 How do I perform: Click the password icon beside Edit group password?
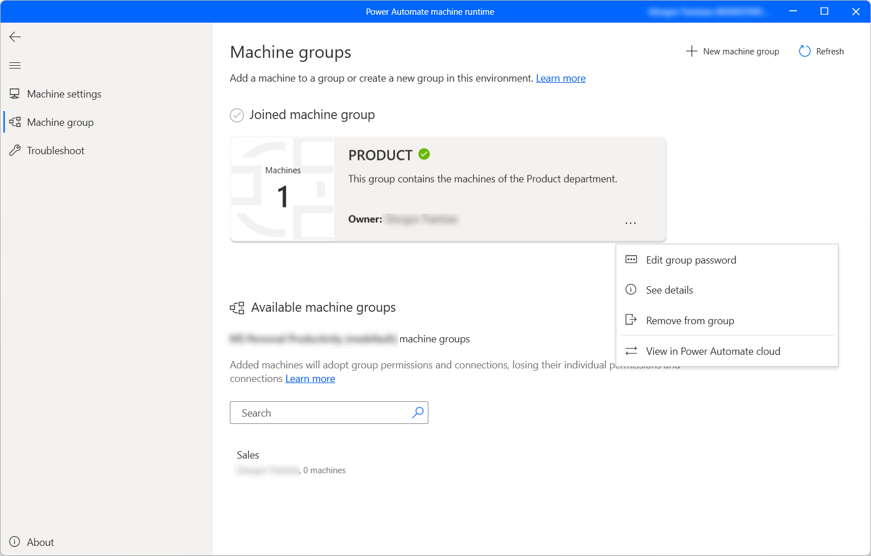click(631, 260)
